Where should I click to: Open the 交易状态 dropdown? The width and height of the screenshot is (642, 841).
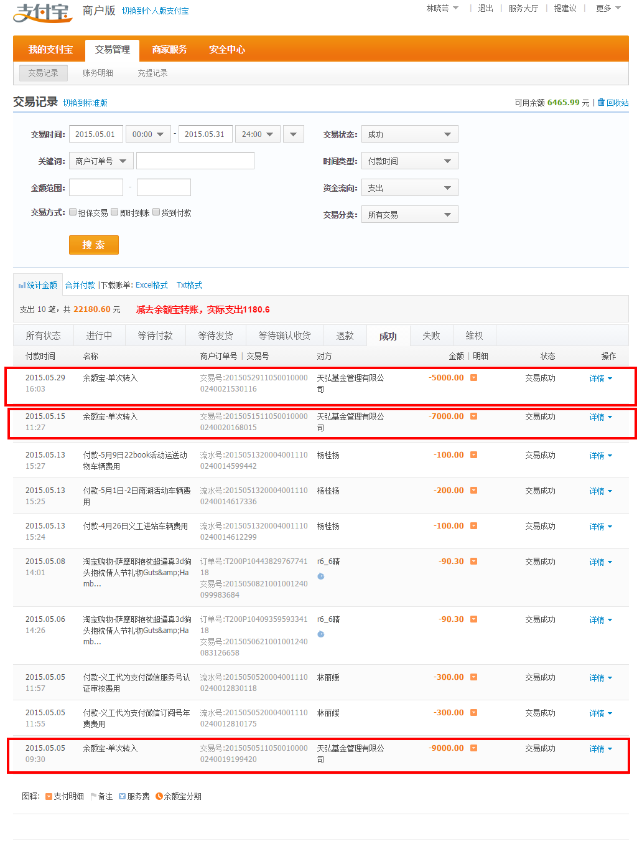(409, 134)
